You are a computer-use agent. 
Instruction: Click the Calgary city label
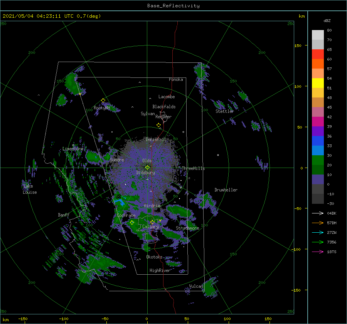[x=150, y=227]
